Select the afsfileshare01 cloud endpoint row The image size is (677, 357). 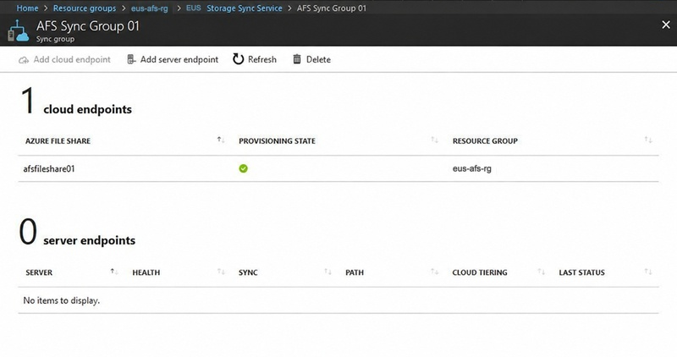click(x=338, y=169)
